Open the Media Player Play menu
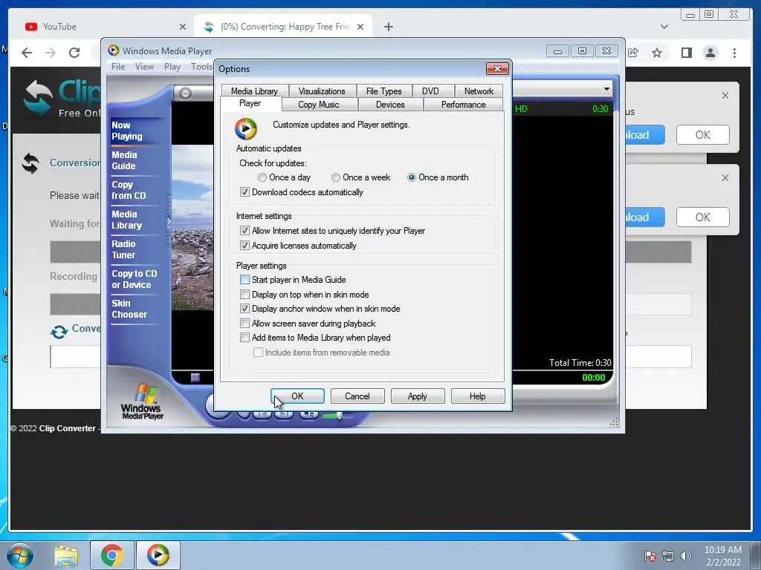The image size is (761, 570). [x=172, y=67]
